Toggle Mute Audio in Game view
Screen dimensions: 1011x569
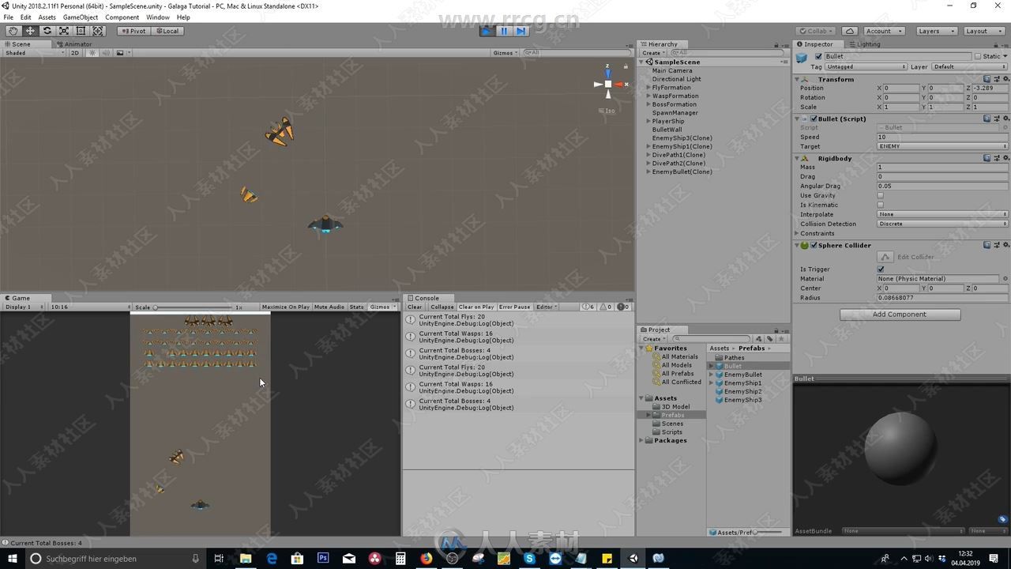pos(329,307)
